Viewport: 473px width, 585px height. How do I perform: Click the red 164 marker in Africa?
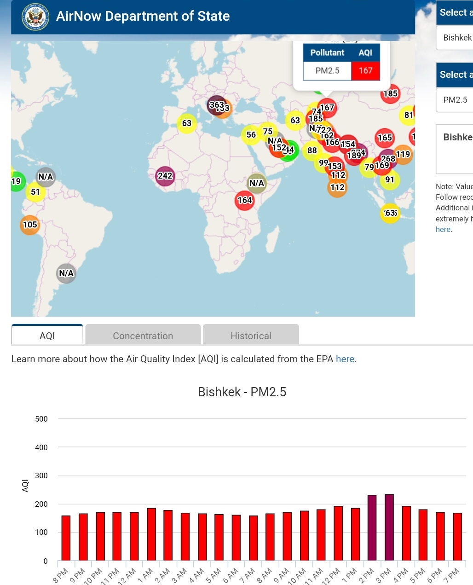[244, 200]
